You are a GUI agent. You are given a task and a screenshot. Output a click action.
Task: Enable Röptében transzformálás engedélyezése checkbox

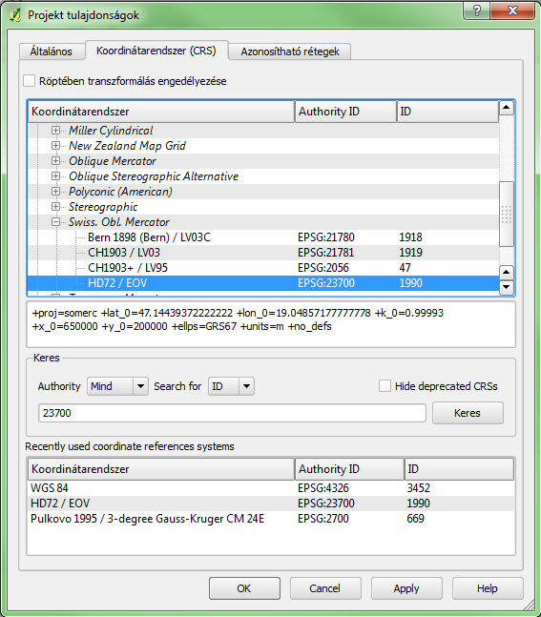pyautogui.click(x=30, y=81)
